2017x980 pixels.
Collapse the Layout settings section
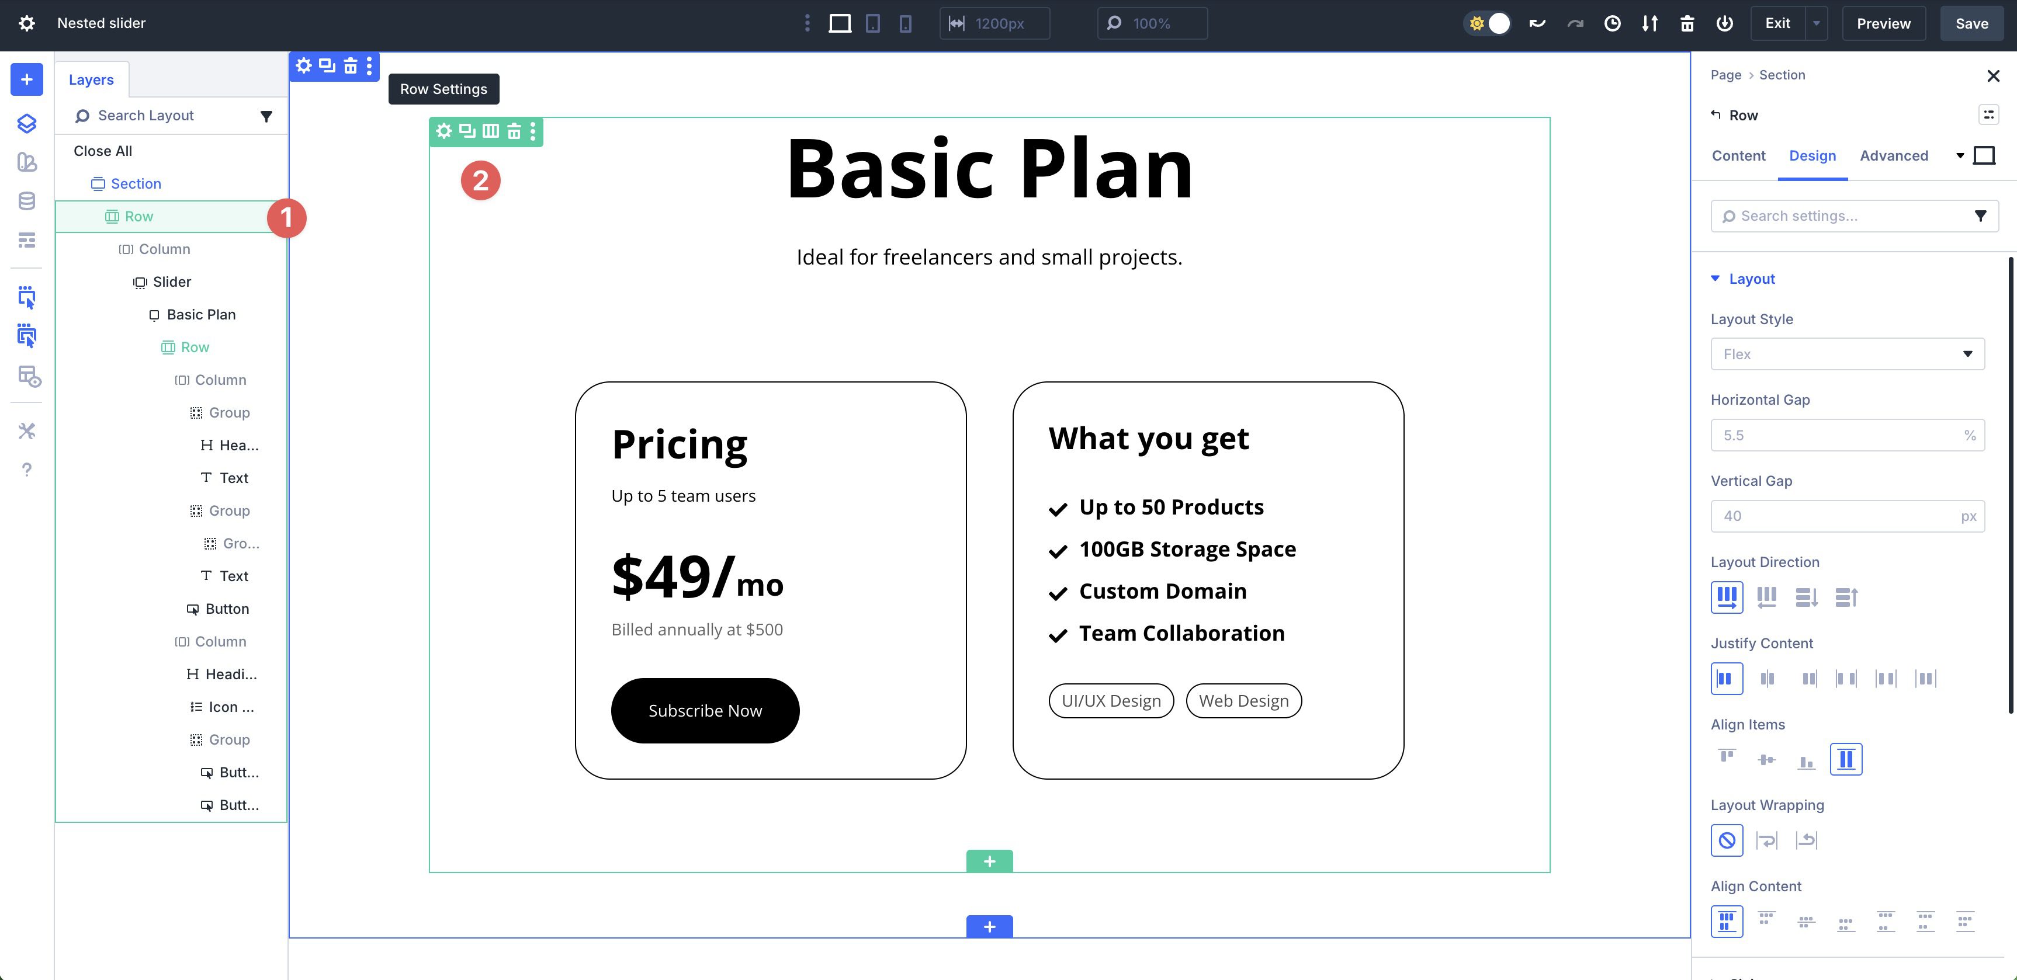click(x=1751, y=279)
